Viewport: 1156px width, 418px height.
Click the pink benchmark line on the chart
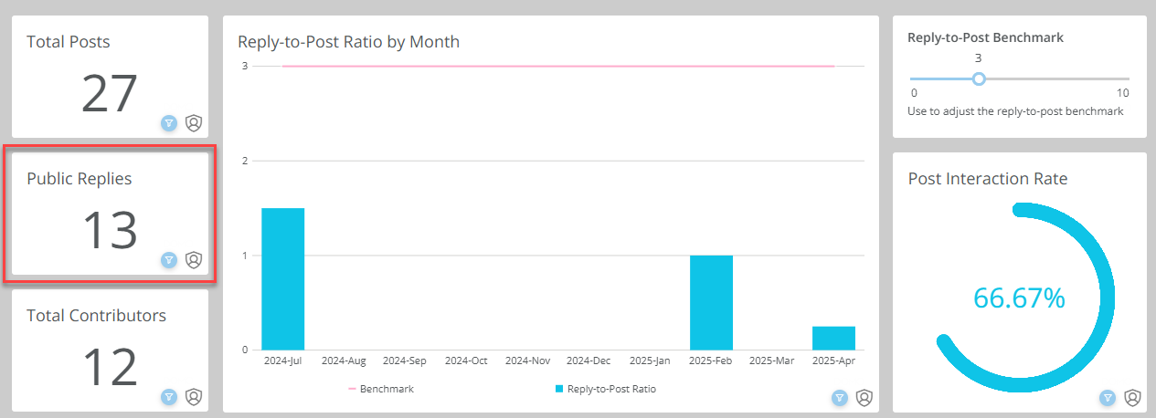(558, 66)
